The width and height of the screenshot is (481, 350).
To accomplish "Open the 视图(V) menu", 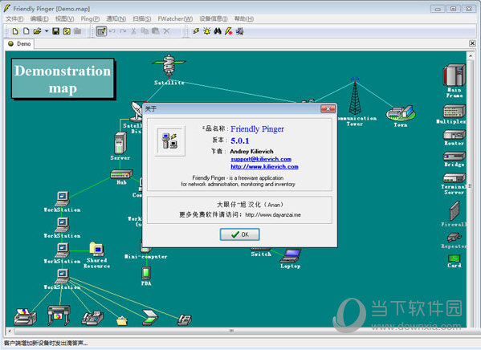I will pyautogui.click(x=65, y=18).
